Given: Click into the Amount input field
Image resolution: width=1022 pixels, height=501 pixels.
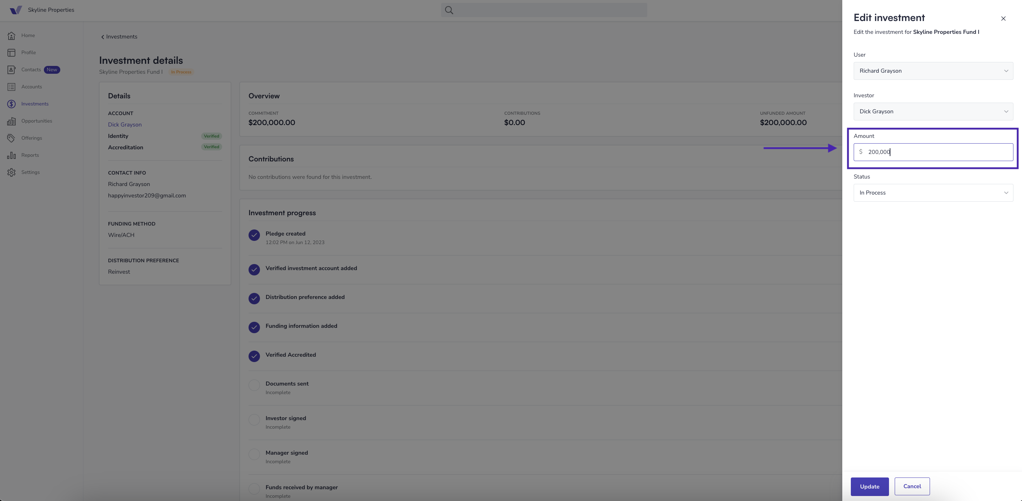Looking at the screenshot, I should 933,152.
